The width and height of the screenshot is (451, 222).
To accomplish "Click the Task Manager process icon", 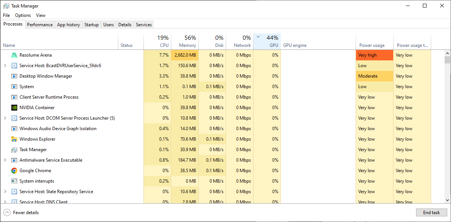I will pyautogui.click(x=14, y=150).
